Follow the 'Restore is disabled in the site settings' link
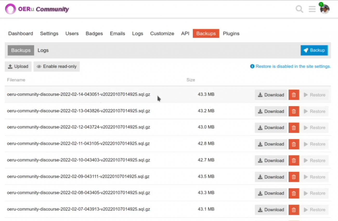The image size is (338, 221). (290, 66)
